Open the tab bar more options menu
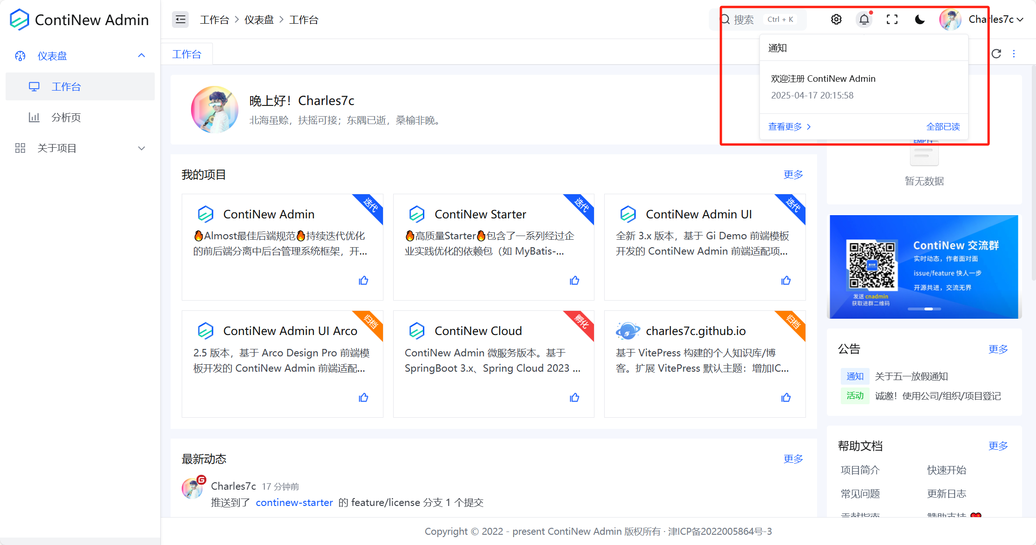The image size is (1036, 545). pyautogui.click(x=1014, y=53)
